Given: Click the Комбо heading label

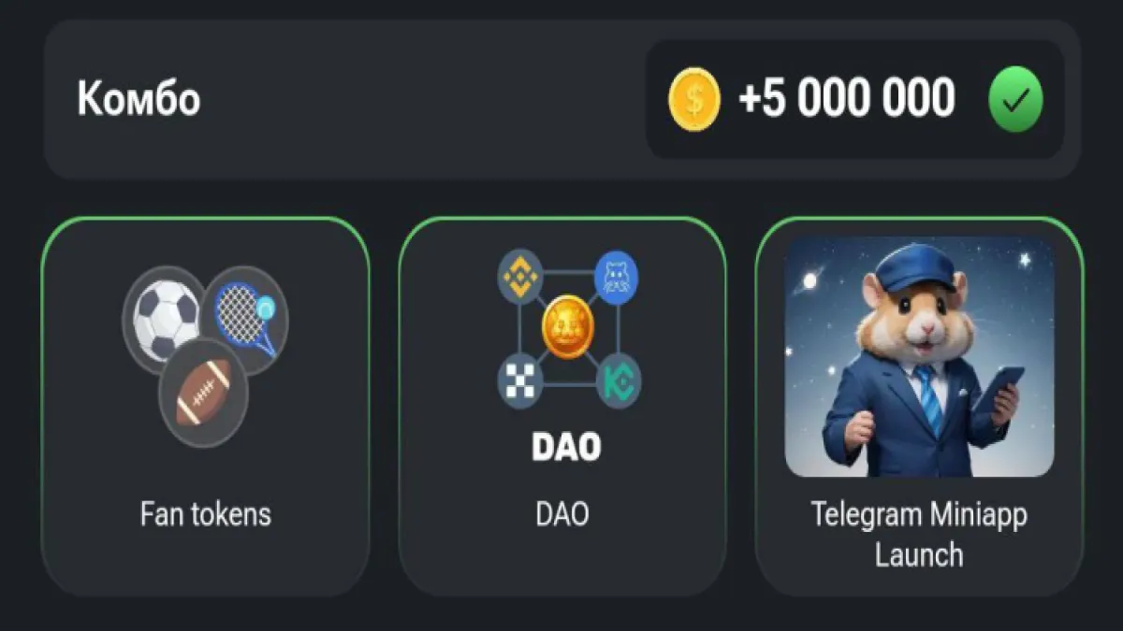Looking at the screenshot, I should (139, 99).
